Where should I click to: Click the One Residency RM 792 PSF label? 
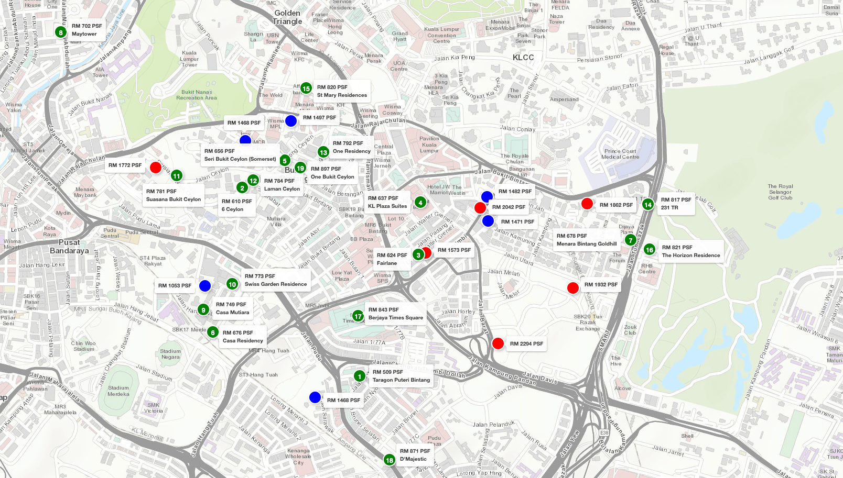[351, 147]
